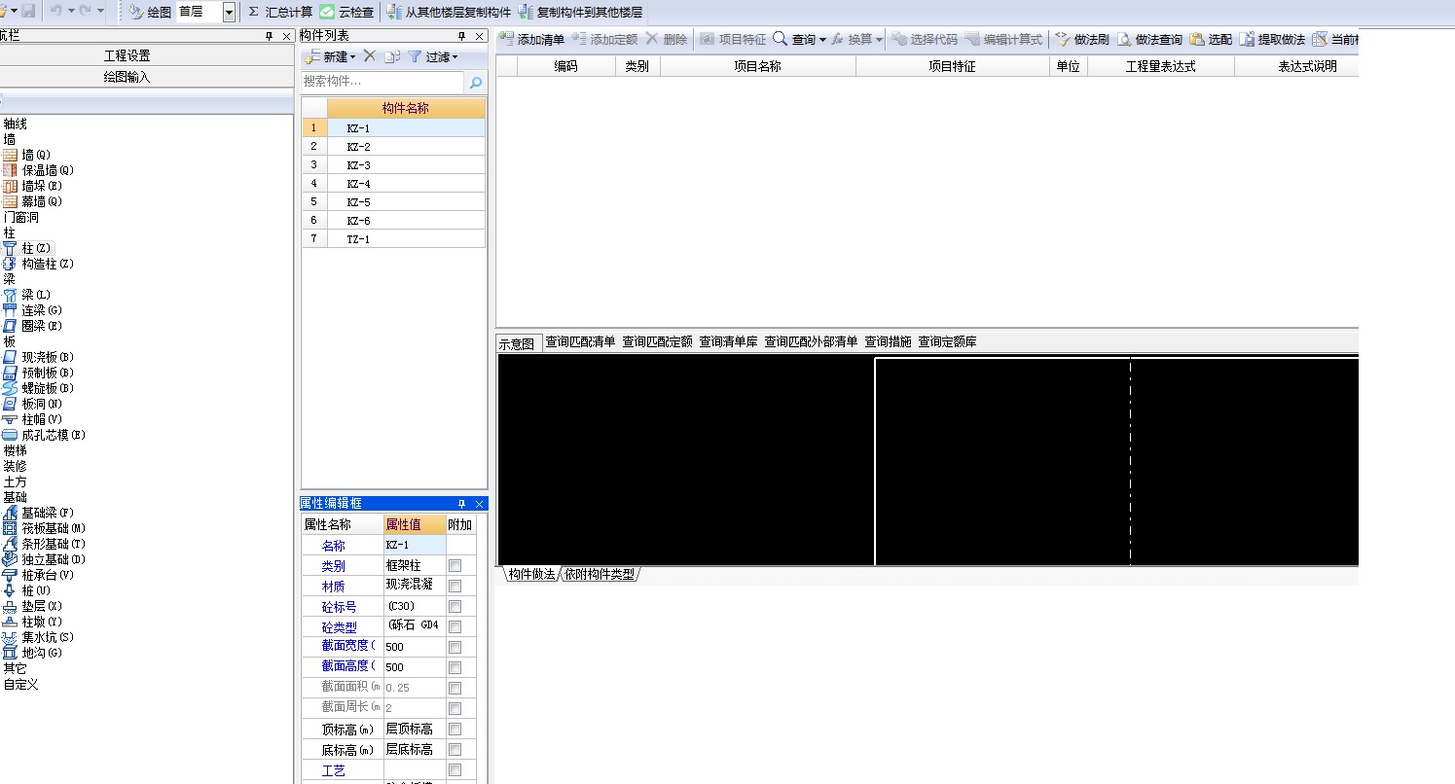The height and width of the screenshot is (784, 1455).
Task: Toggle 附加 checkbox for 砼类型 row
Action: [455, 626]
